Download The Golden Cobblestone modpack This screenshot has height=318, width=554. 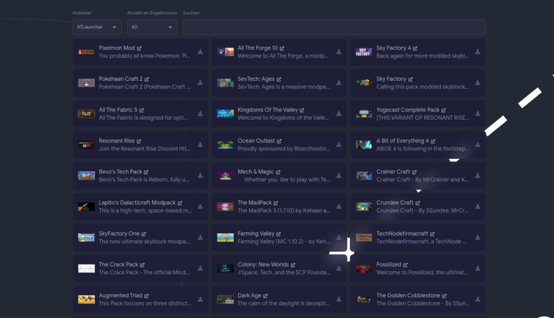[478, 299]
